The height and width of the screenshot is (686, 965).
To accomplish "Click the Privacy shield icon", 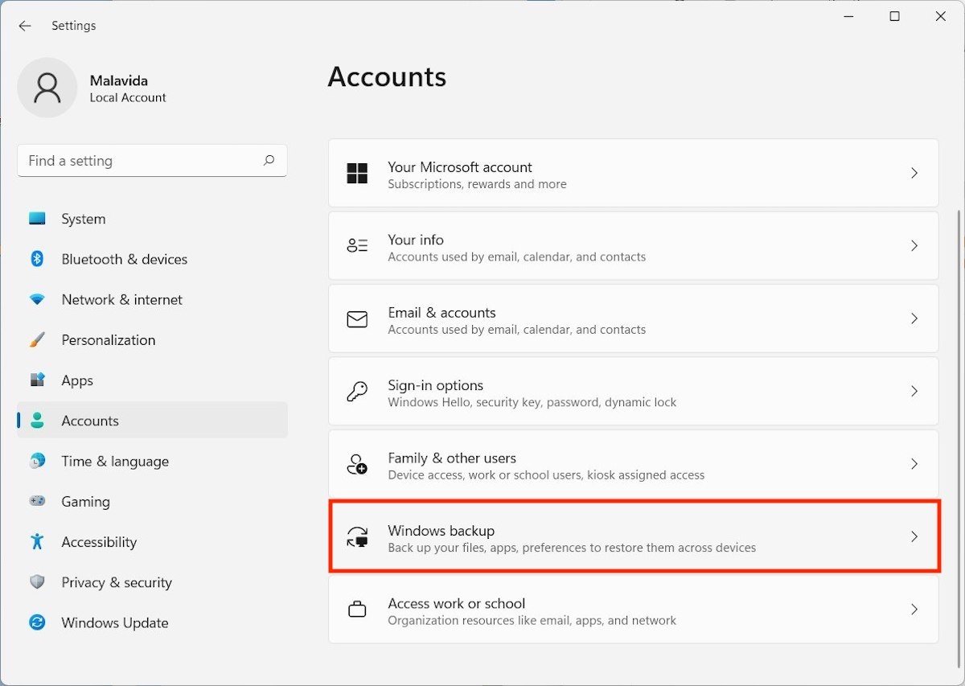I will (37, 582).
